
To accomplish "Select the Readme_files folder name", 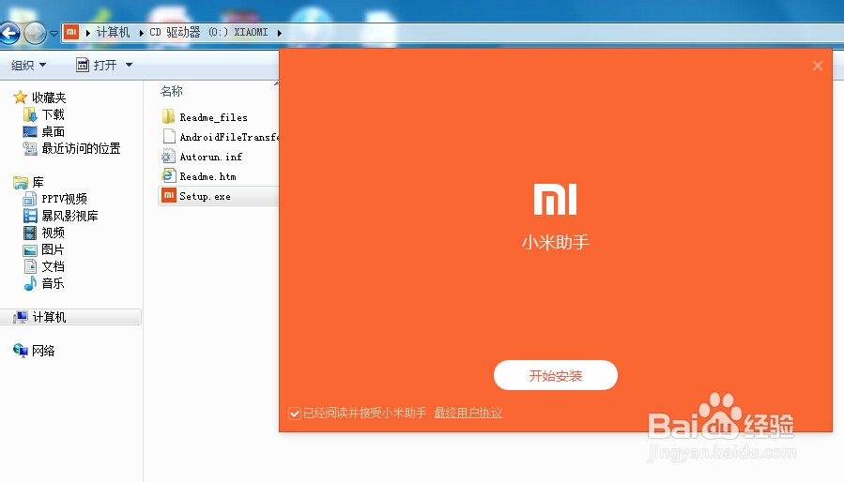I will click(214, 117).
